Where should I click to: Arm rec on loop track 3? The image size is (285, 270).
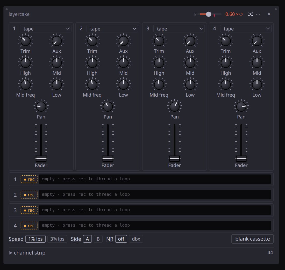29,210
